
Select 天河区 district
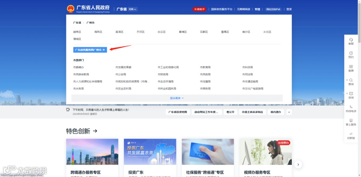pyautogui.click(x=141, y=32)
